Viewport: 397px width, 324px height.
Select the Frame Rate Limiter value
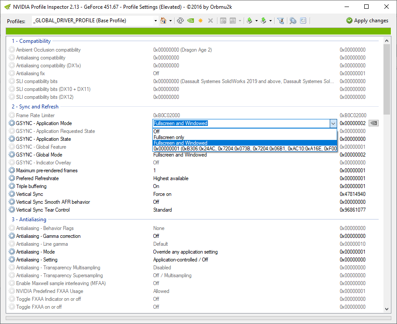point(175,115)
